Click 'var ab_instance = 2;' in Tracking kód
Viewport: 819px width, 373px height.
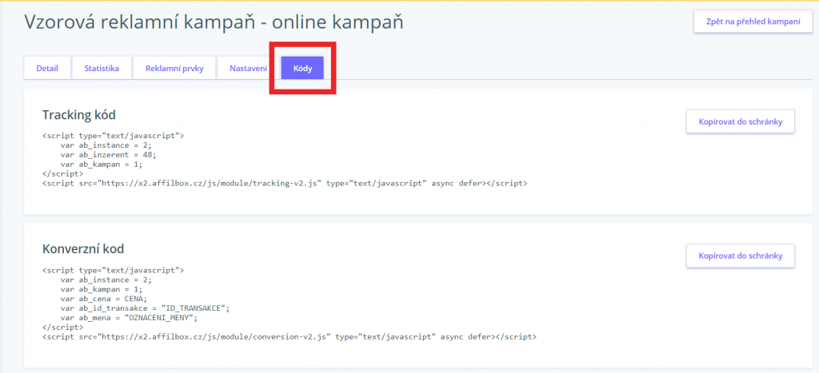point(106,145)
